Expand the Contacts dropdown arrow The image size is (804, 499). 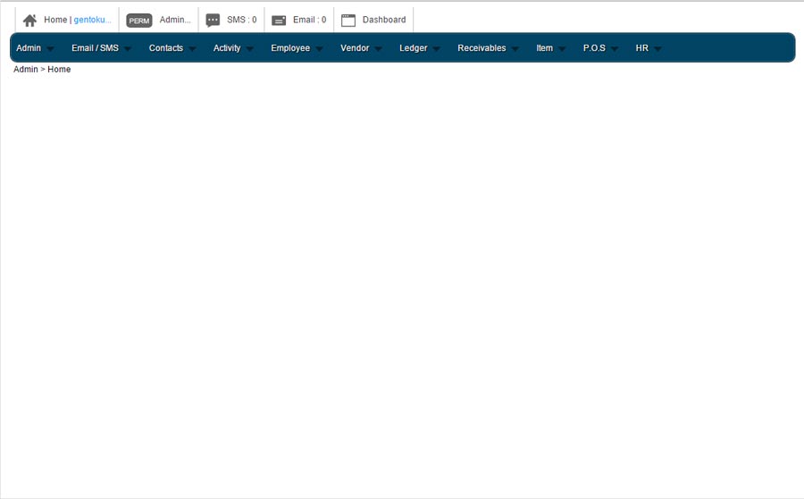pyautogui.click(x=192, y=49)
